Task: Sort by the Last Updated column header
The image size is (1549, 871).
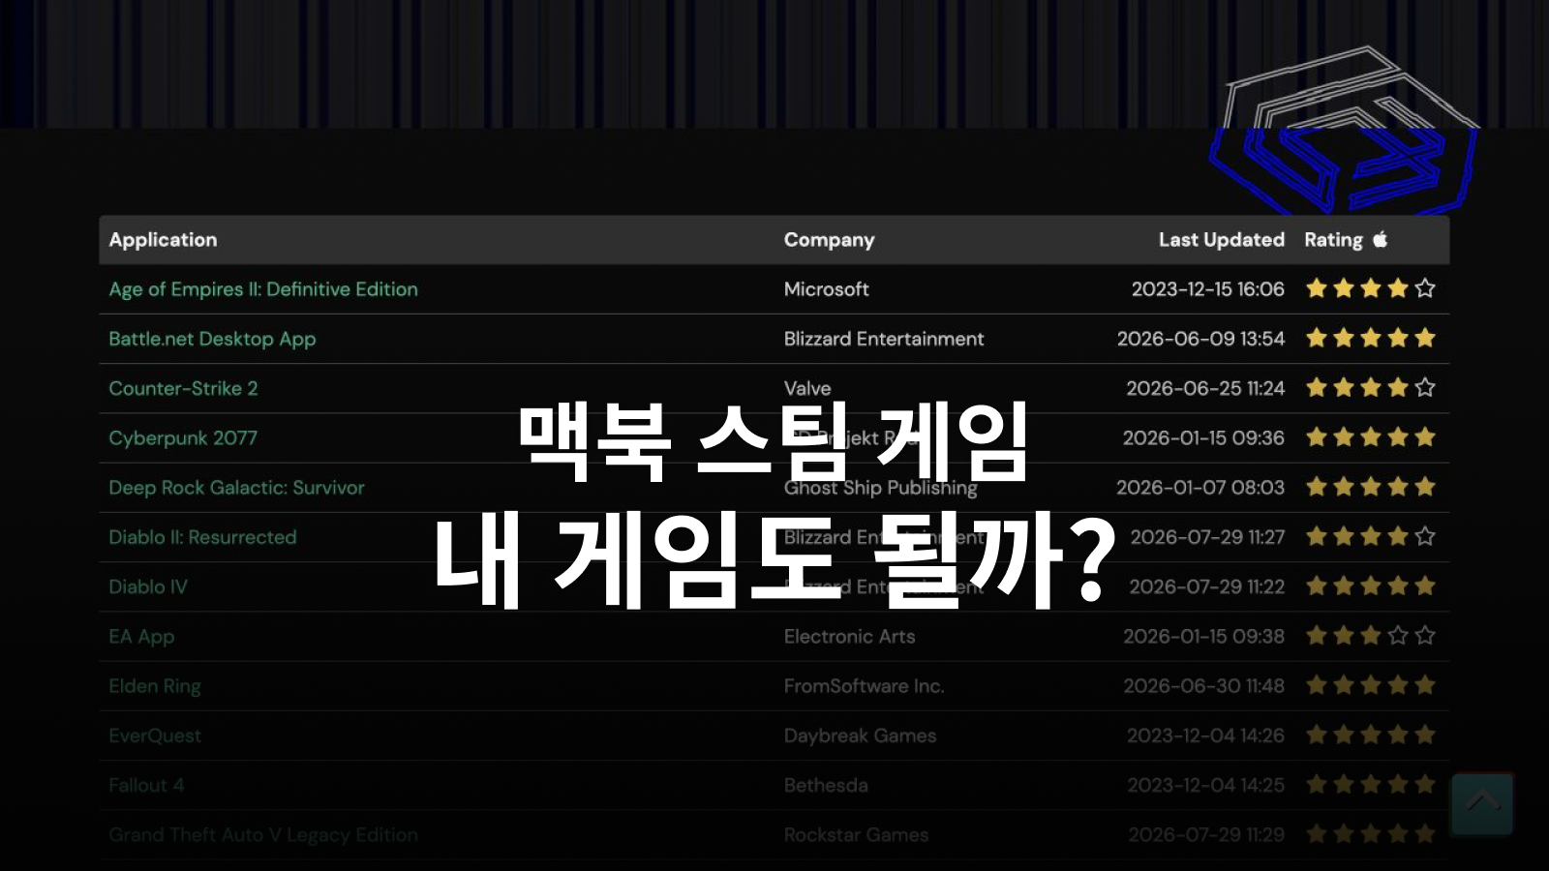Action: click(x=1221, y=240)
